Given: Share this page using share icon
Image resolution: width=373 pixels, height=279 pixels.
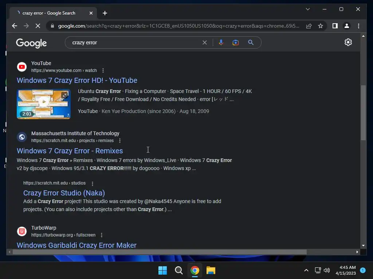Looking at the screenshot, I should [309, 26].
